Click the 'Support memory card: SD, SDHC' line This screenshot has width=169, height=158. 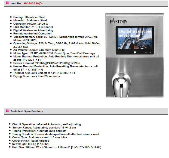[x=56, y=39]
